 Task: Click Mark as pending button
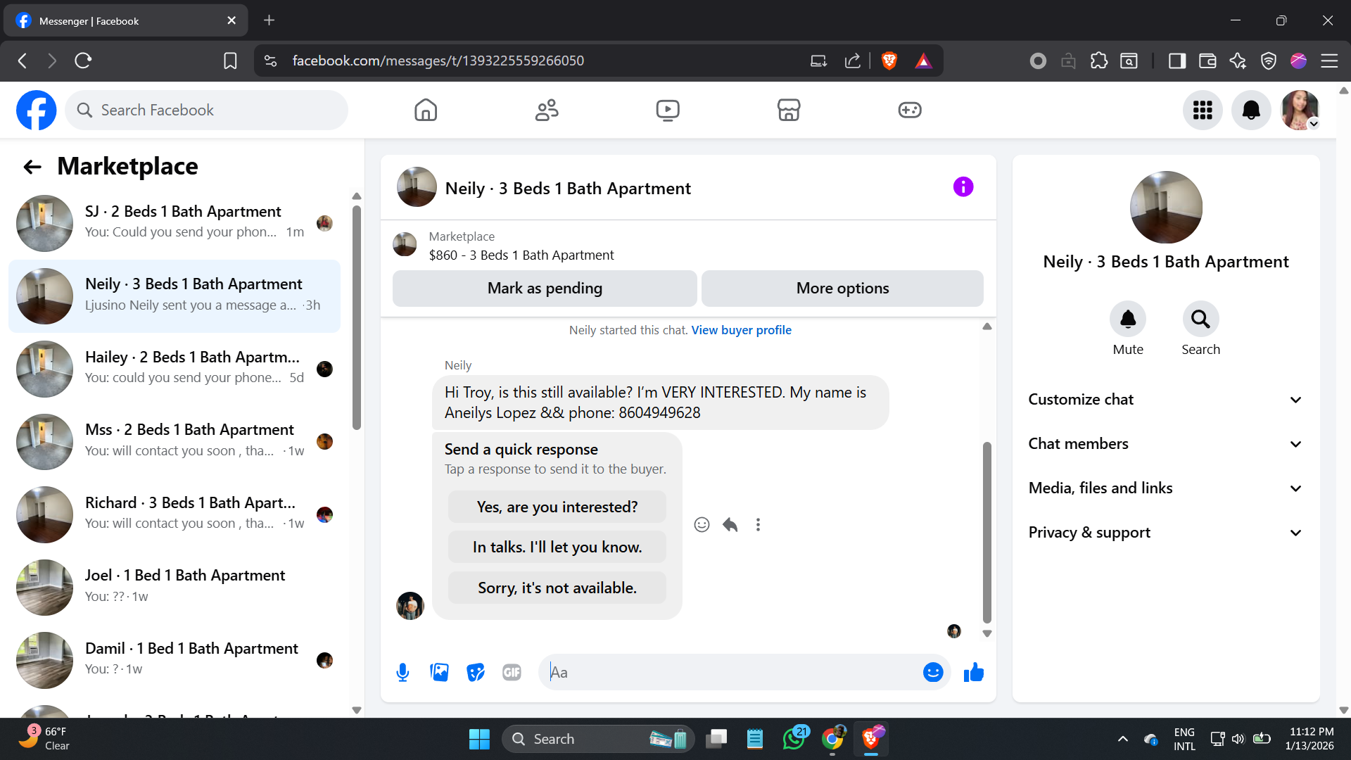(x=545, y=289)
